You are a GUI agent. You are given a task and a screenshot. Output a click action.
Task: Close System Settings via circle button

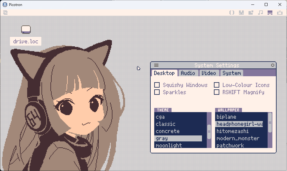tap(273, 65)
